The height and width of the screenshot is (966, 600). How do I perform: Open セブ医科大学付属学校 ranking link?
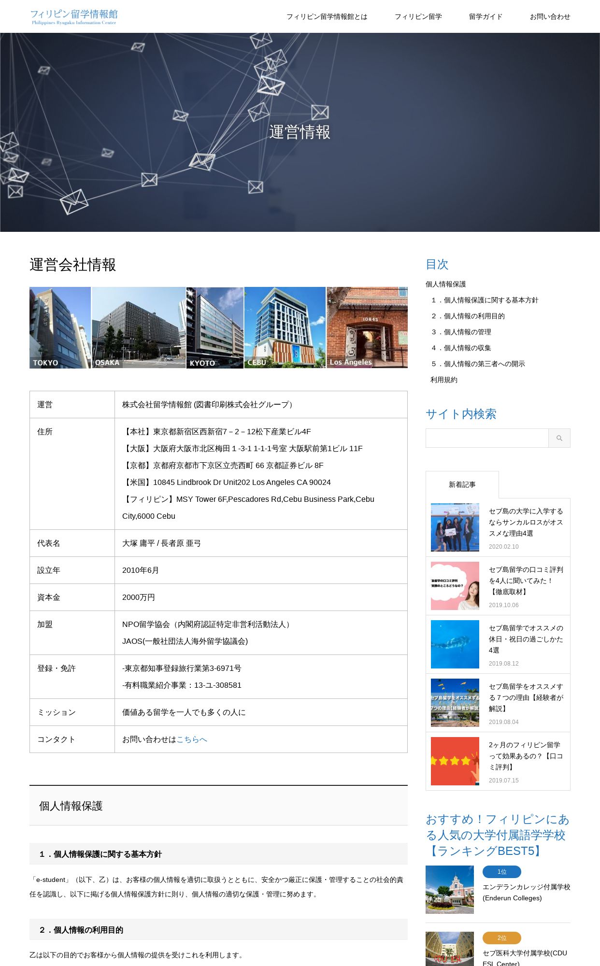[x=525, y=958]
